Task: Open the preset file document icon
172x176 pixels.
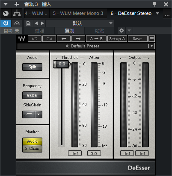Action: (x=29, y=23)
